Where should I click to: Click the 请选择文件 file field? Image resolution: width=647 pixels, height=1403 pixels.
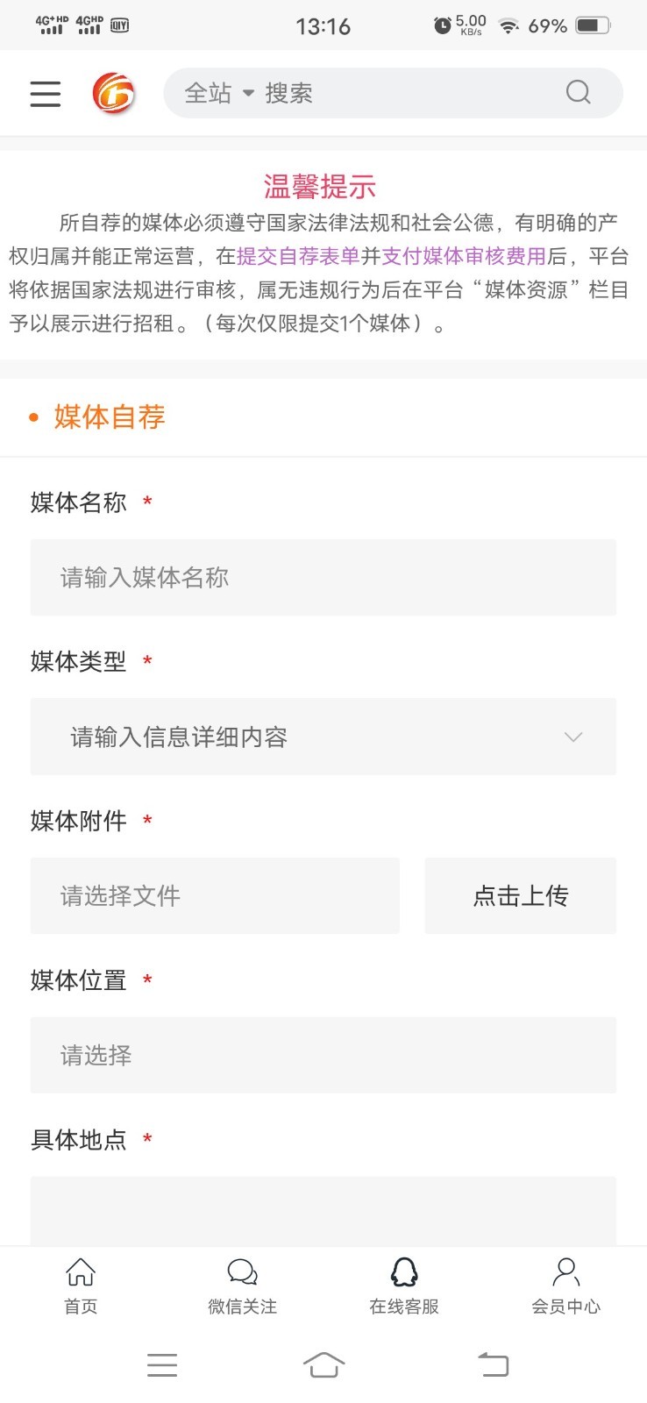[x=215, y=895]
